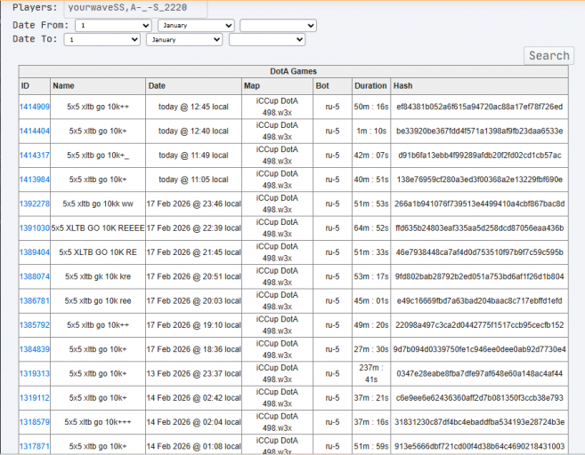
Task: Select date 14 Feb 2026 @ 02:42 local
Action: pyautogui.click(x=193, y=397)
